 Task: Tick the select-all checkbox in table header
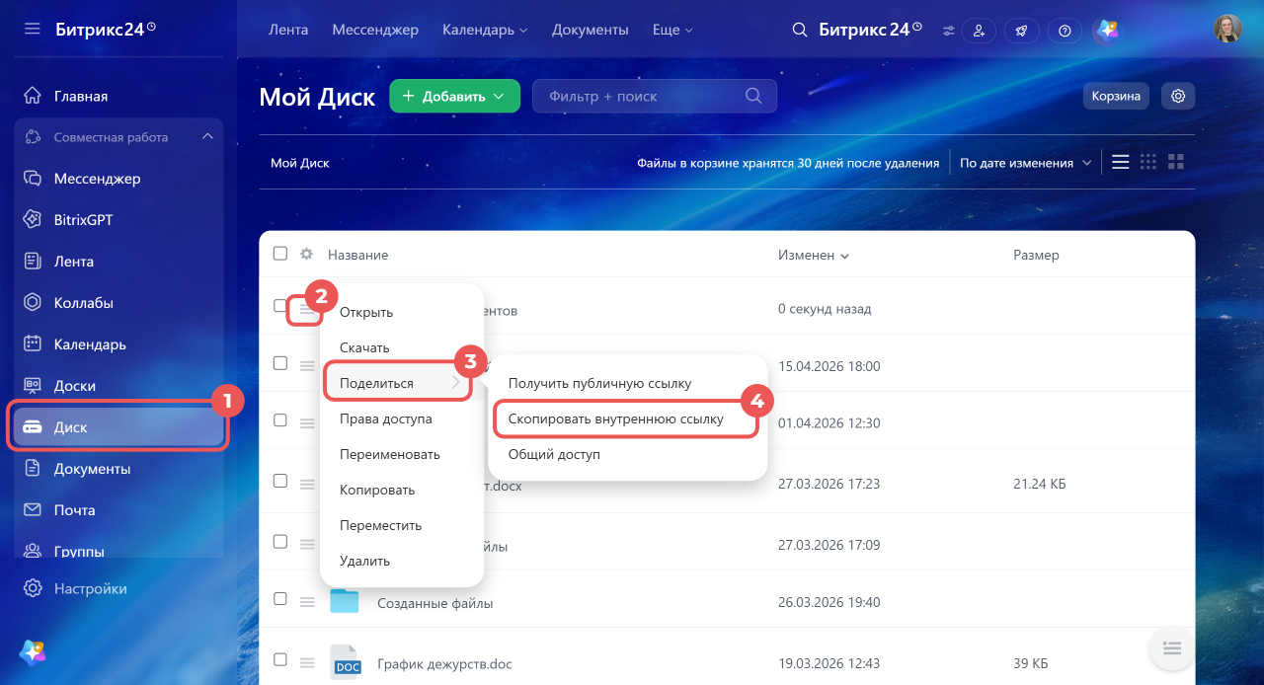coord(280,254)
